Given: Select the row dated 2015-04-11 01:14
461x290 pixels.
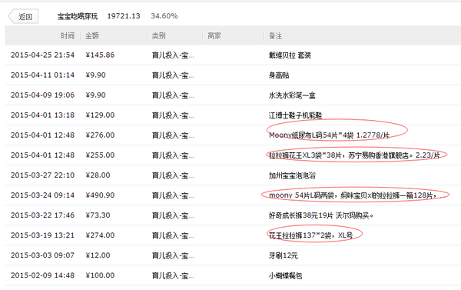Looking at the screenshot, I should click(233, 75).
